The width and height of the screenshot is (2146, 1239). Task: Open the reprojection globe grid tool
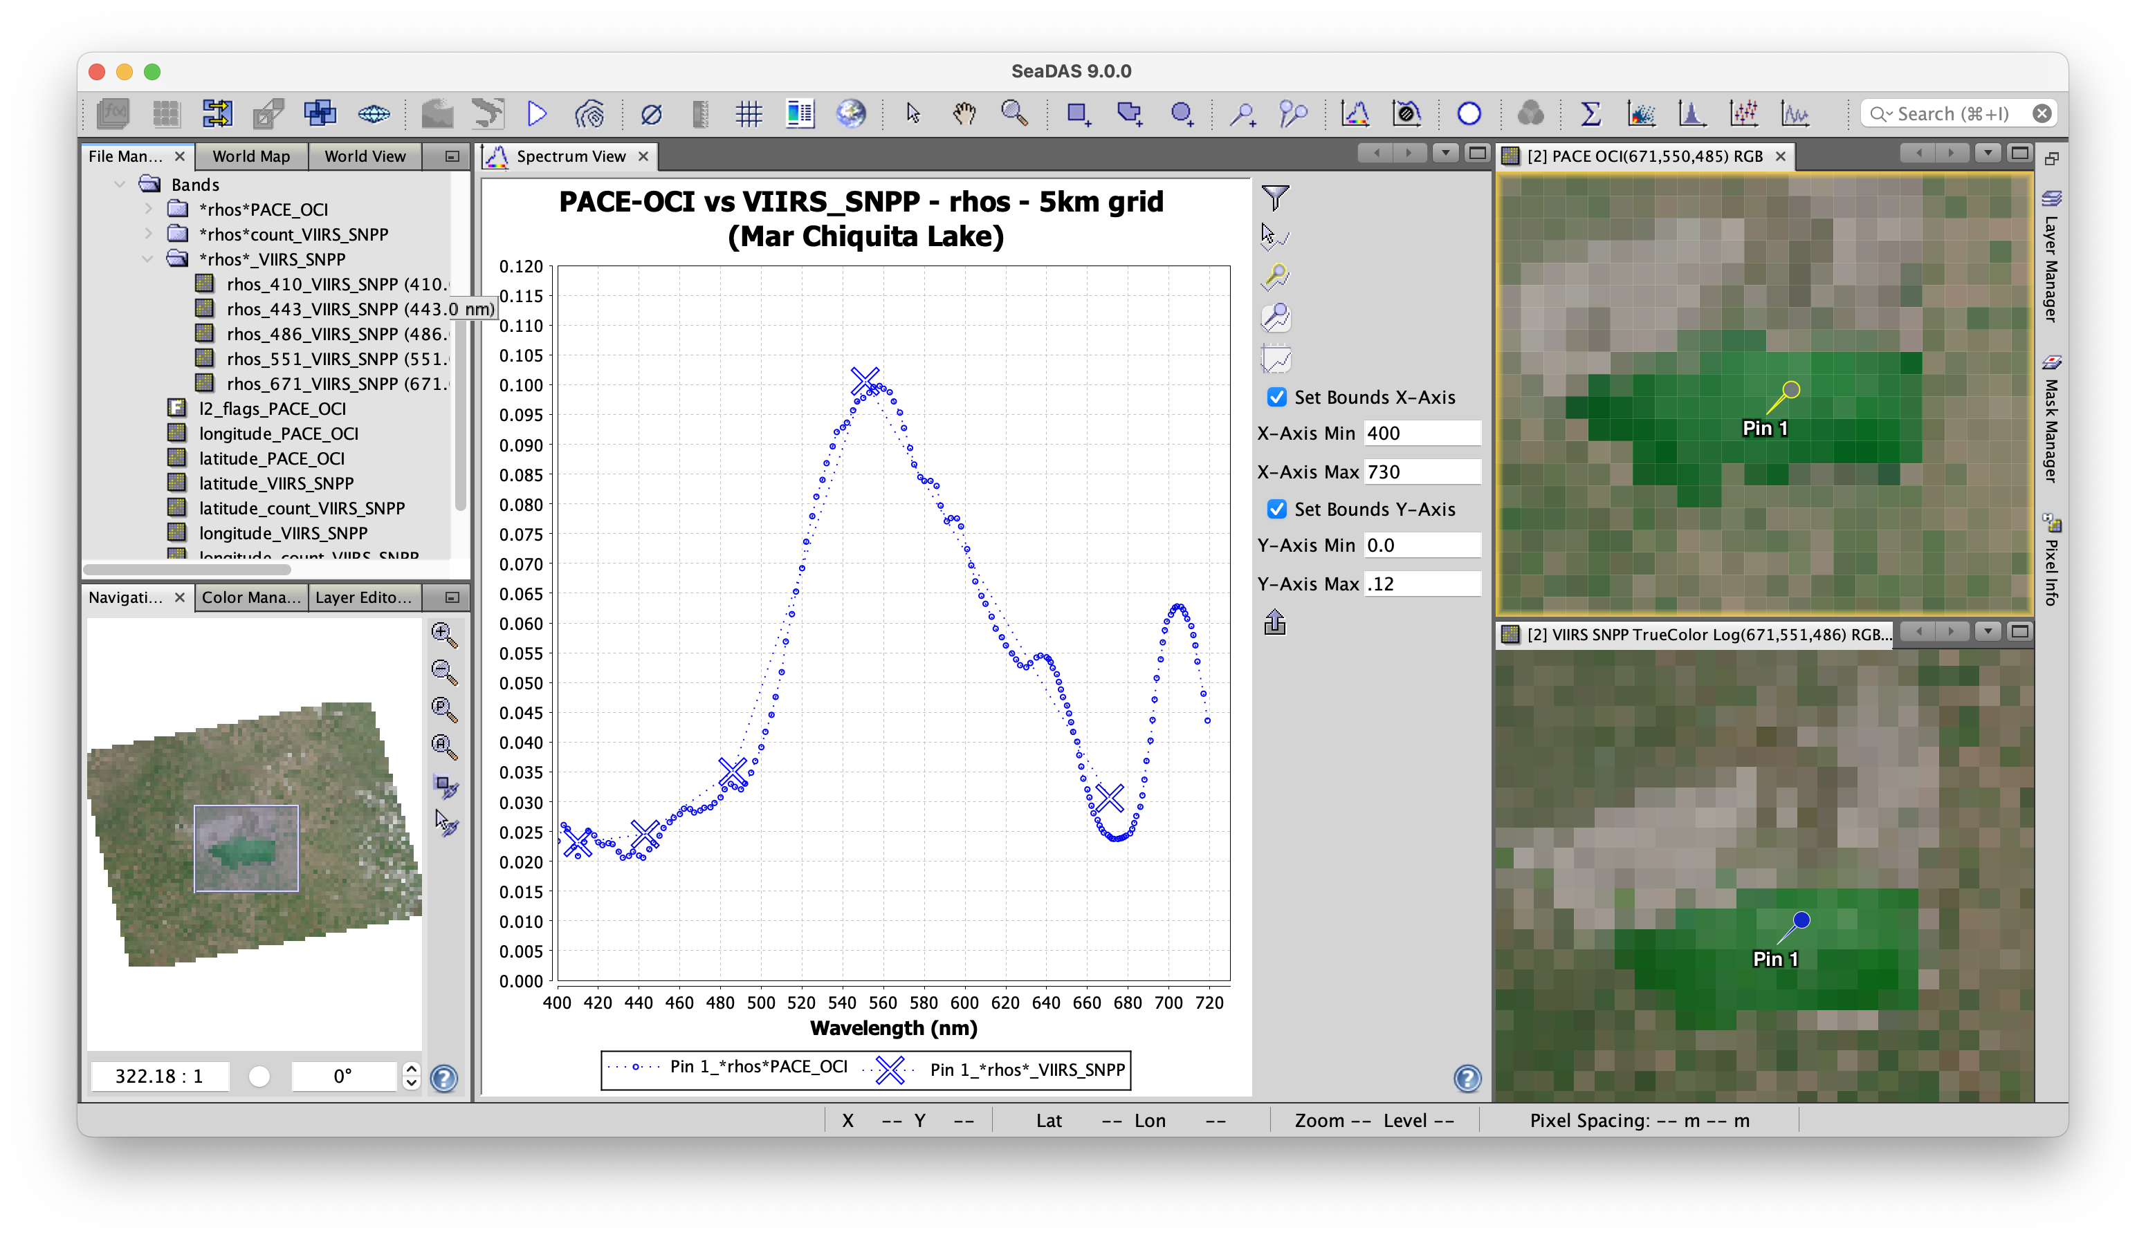[373, 113]
